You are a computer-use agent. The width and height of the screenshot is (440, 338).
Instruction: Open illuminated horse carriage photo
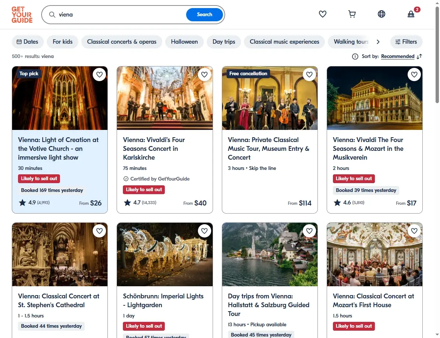tap(165, 254)
